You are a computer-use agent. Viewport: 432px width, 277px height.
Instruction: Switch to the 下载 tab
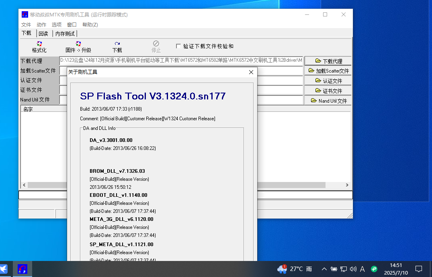tap(27, 33)
